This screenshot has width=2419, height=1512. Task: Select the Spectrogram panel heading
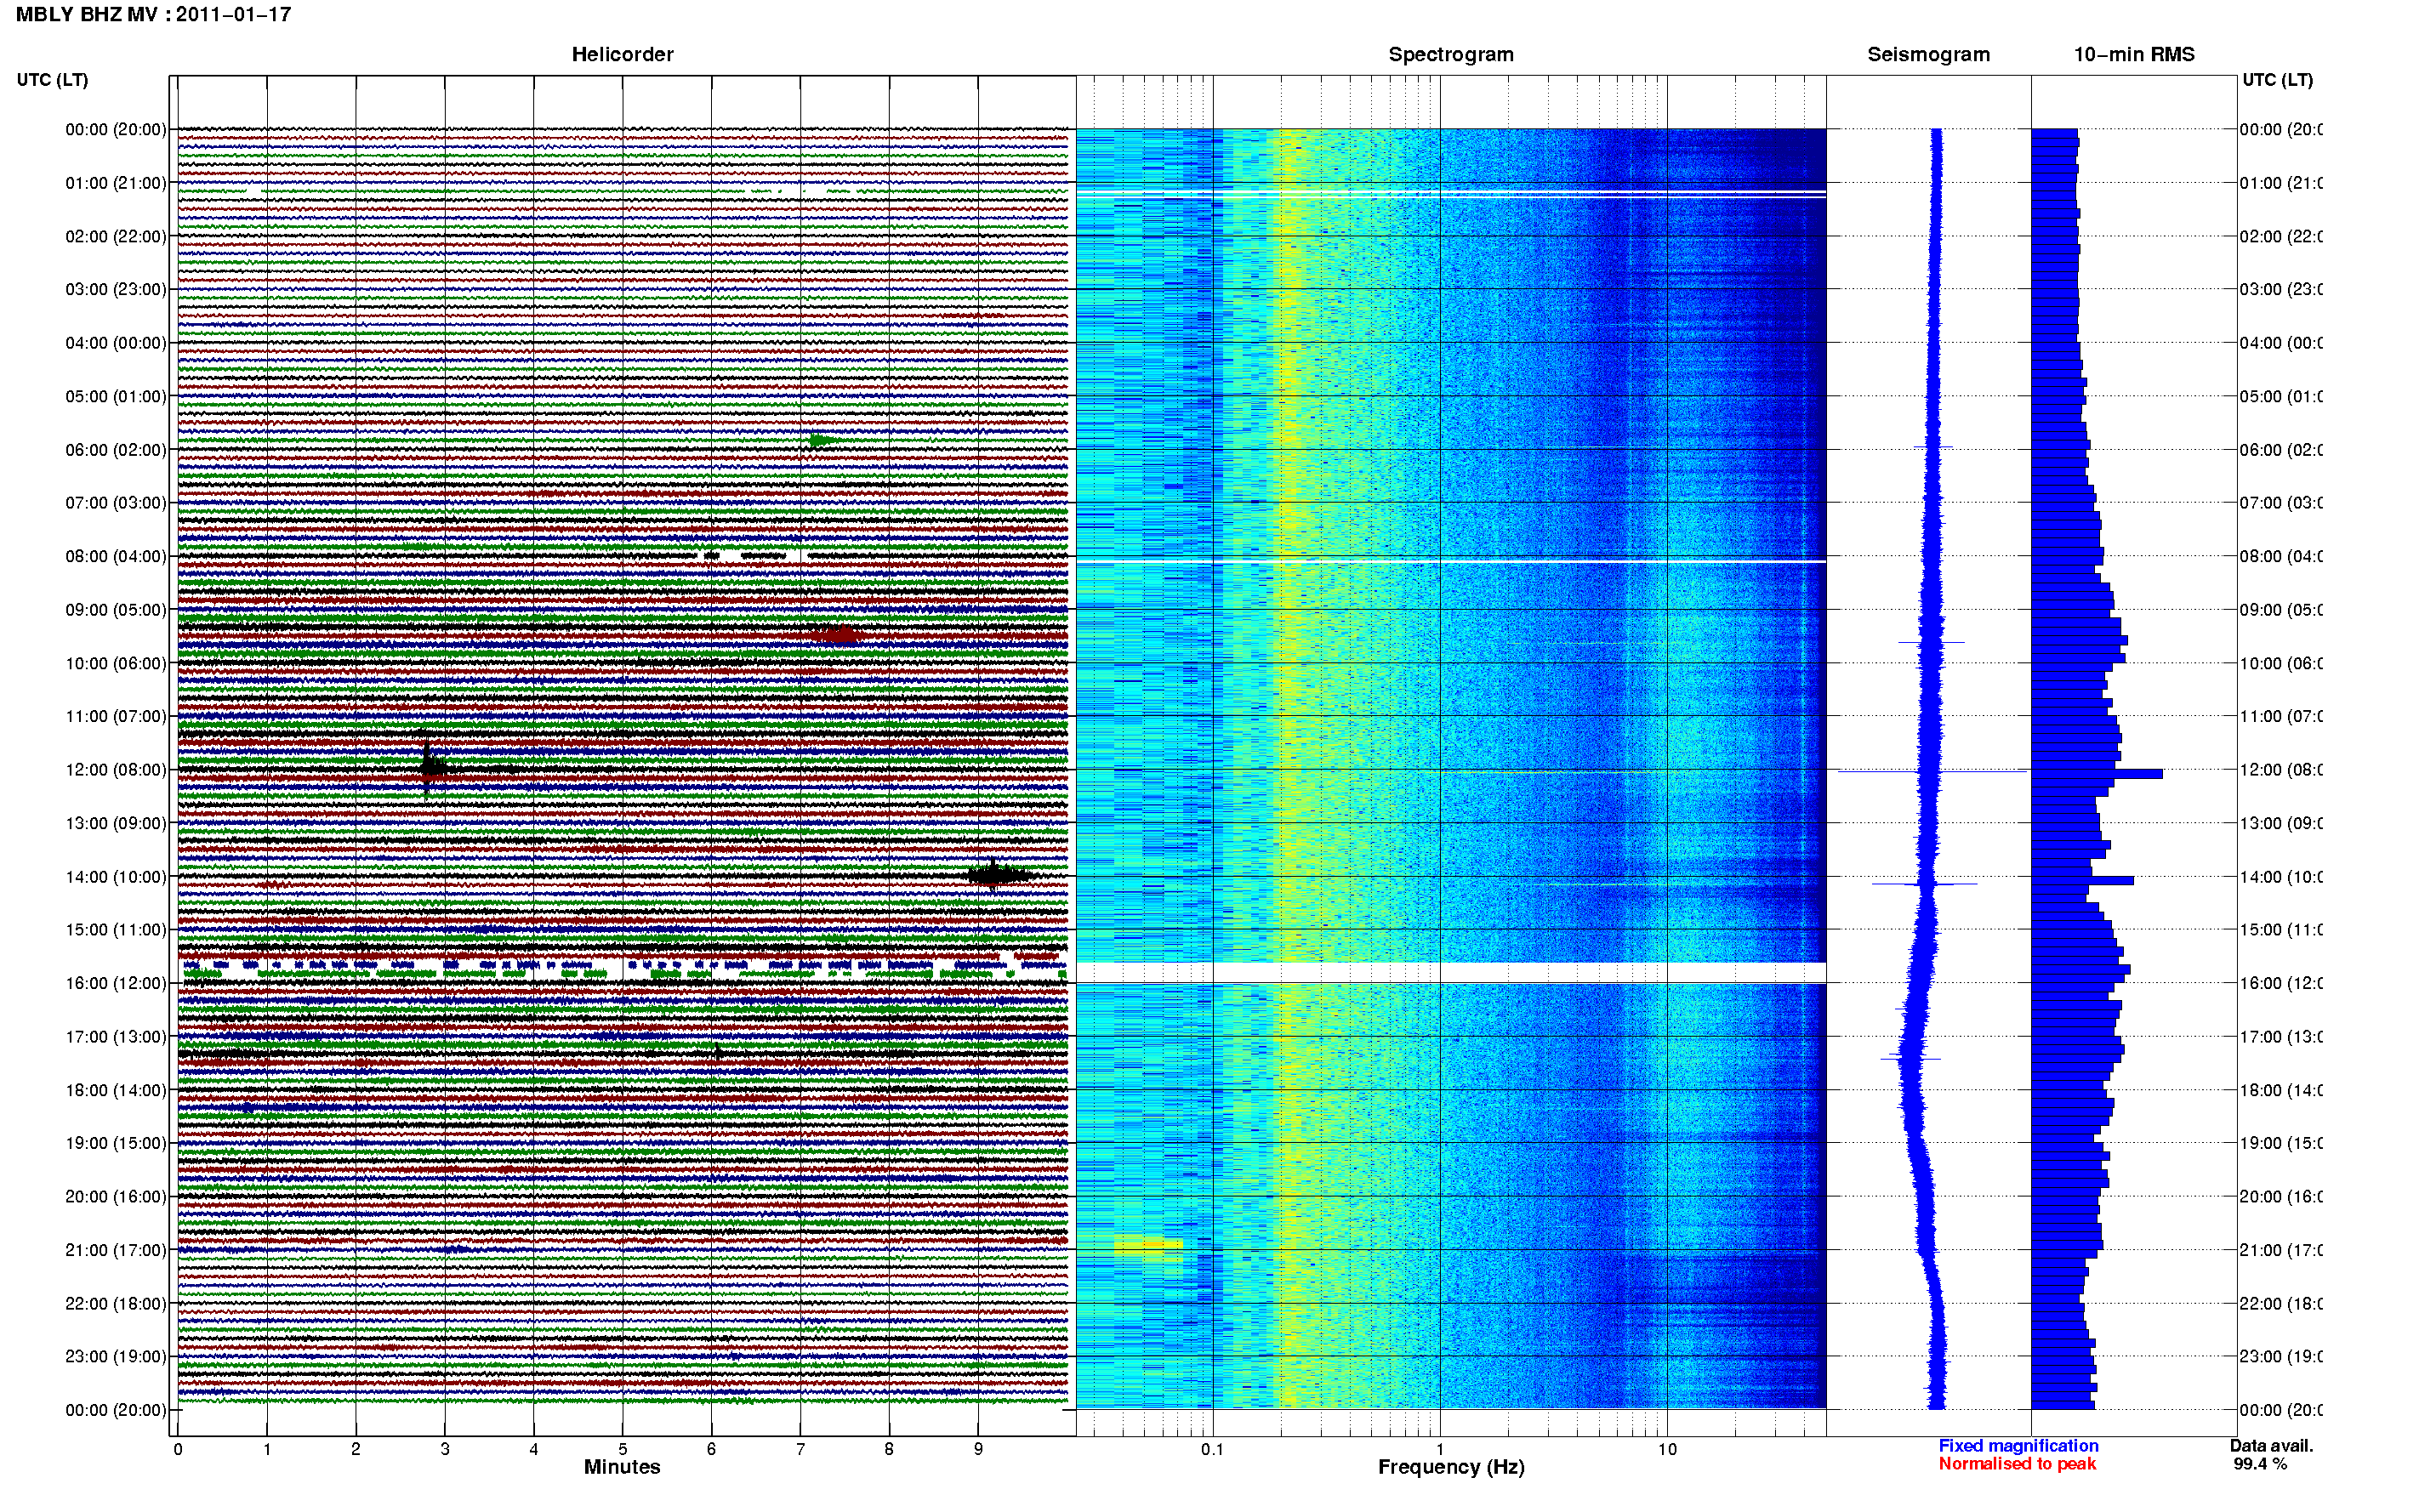point(1450,54)
